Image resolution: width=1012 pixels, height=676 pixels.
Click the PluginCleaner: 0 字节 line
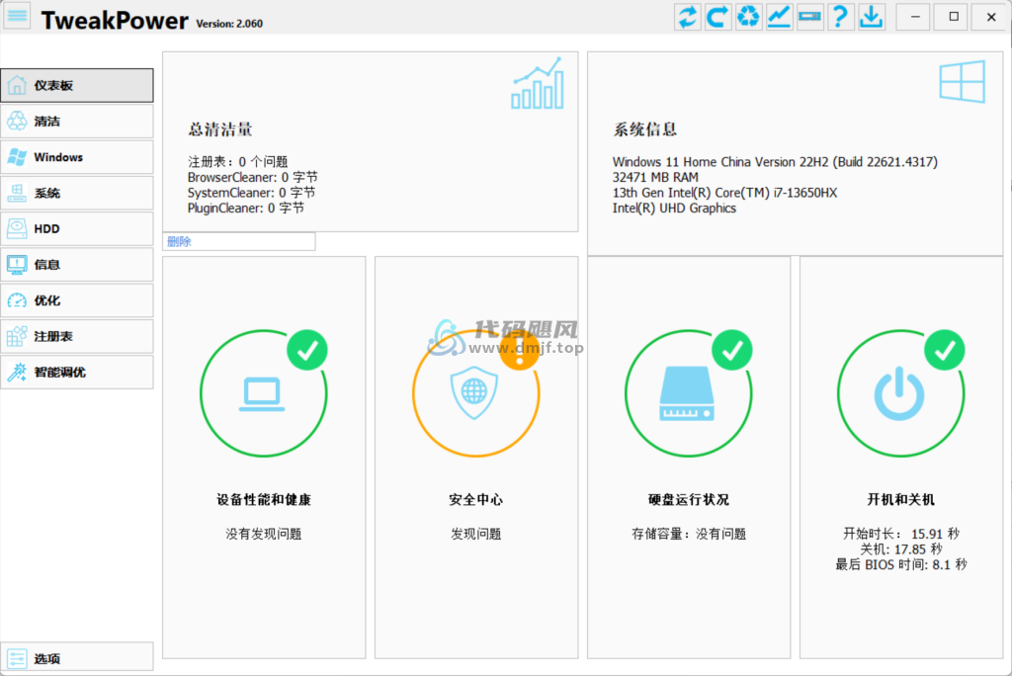246,208
